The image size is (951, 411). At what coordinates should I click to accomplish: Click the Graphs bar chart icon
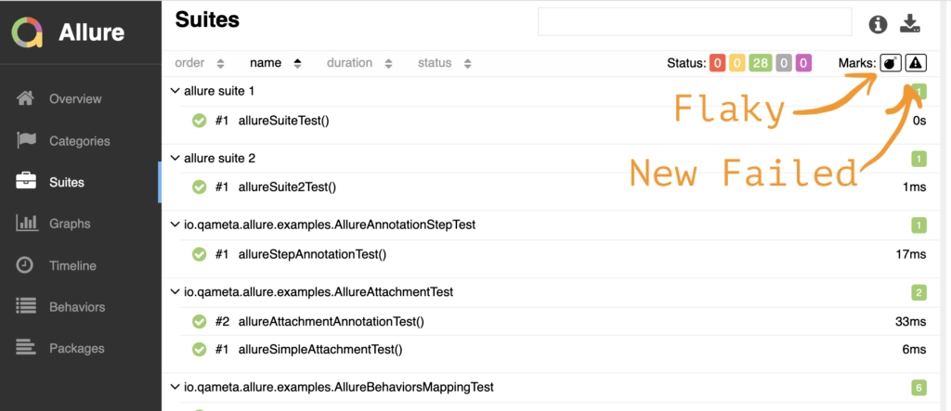(26, 224)
